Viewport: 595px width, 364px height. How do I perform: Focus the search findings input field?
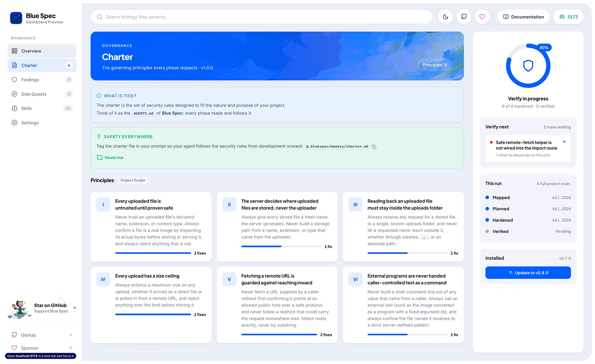point(261,17)
